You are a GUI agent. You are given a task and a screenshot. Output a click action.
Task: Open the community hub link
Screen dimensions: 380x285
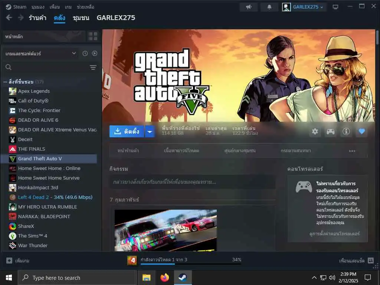240,151
